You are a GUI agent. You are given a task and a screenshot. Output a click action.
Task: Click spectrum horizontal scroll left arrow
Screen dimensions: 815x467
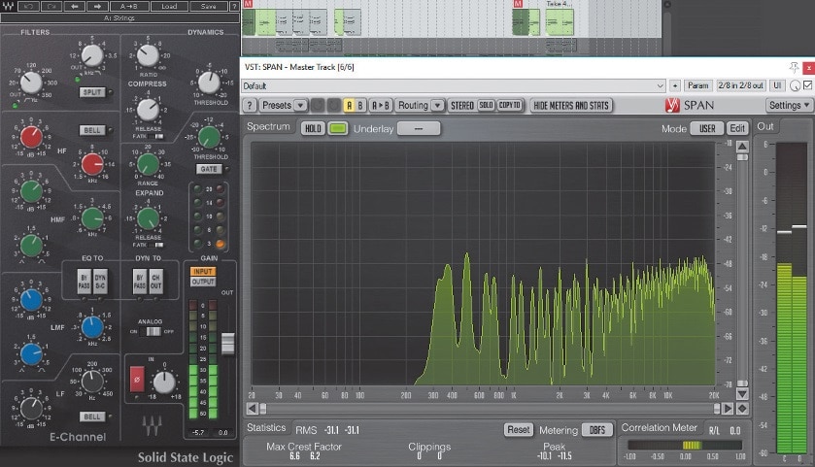coord(253,409)
